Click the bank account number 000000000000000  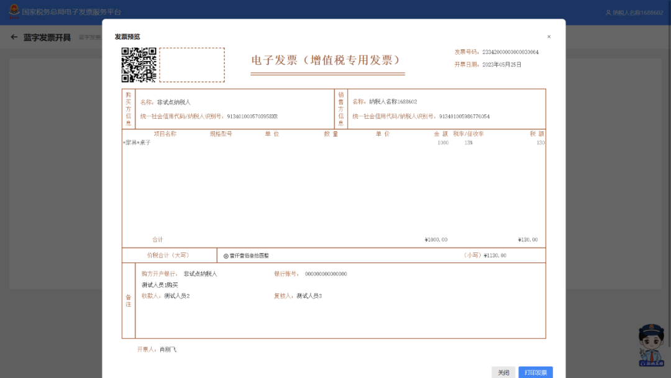[326, 274]
